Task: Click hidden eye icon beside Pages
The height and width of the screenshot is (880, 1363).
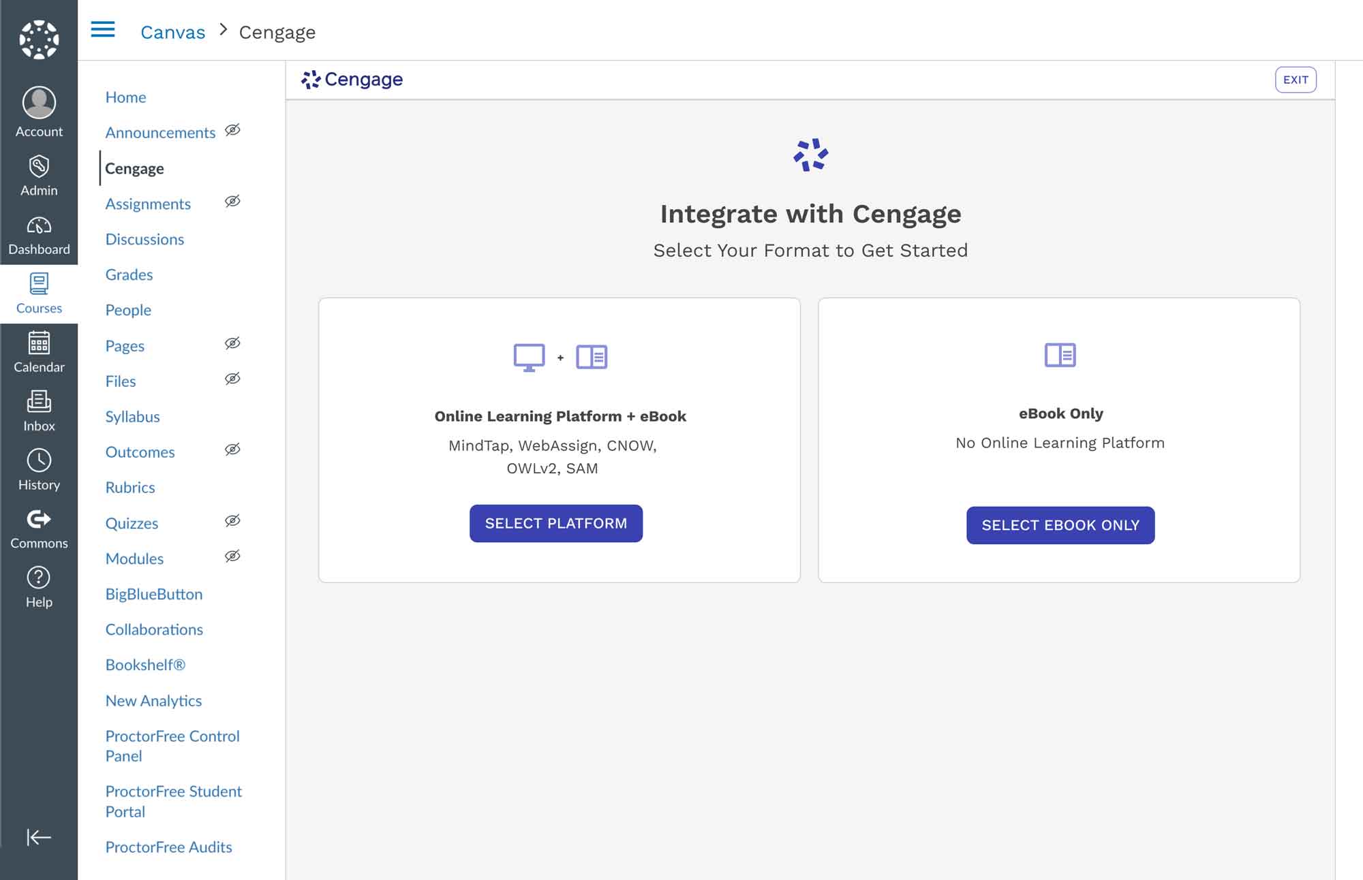Action: (233, 343)
